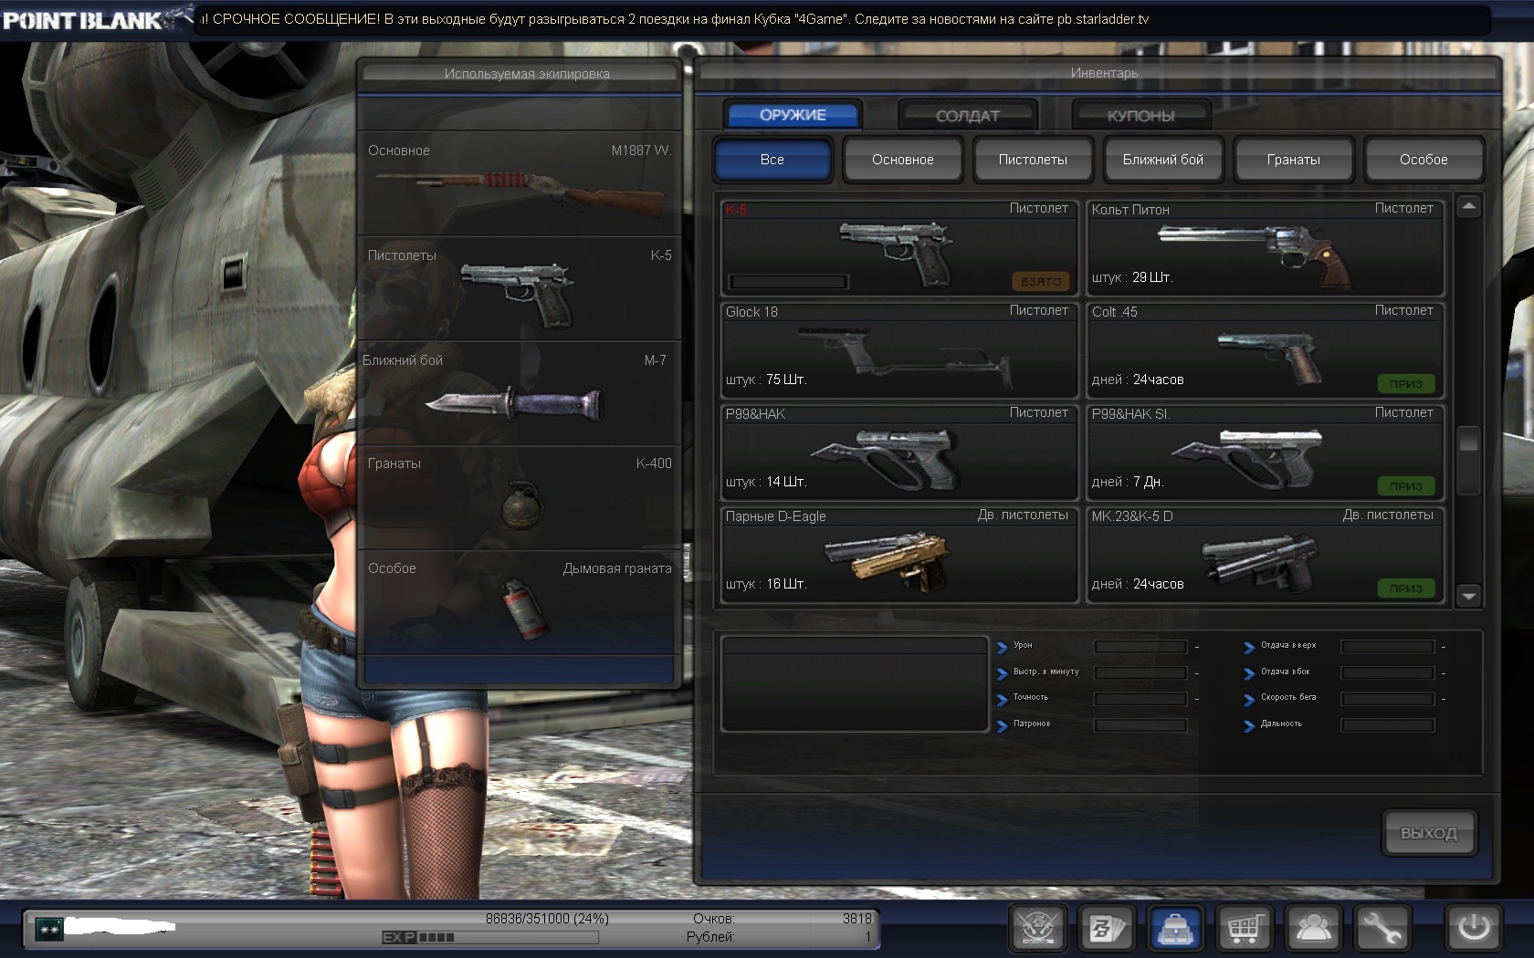Click the 'Используемая экипировка' panel title
Viewport: 1534px width, 958px height.
coord(527,74)
